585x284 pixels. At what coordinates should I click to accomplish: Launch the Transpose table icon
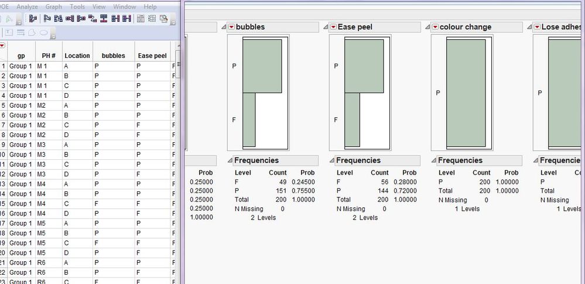pyautogui.click(x=93, y=18)
